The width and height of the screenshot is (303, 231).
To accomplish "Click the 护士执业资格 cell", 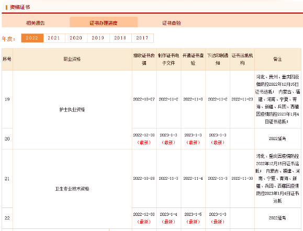I will coord(72,110).
